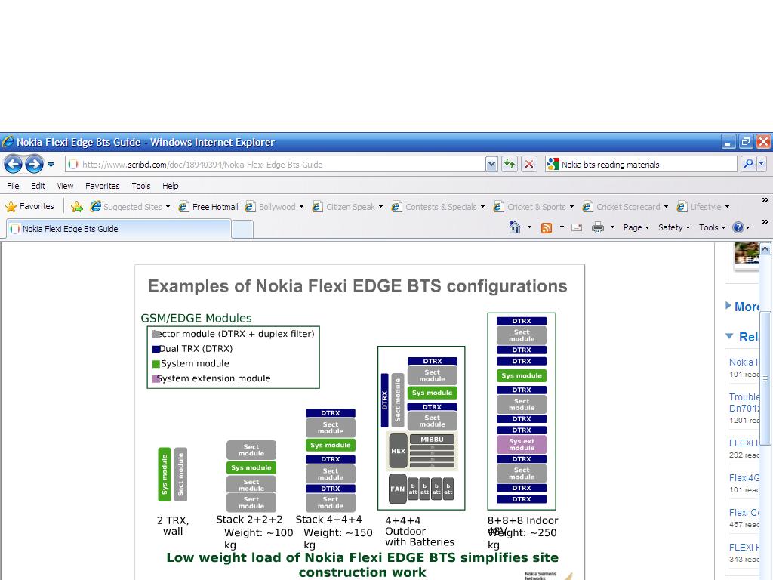Screen dimensions: 773x580
Task: Open the address bar URL dropdown
Action: [491, 164]
